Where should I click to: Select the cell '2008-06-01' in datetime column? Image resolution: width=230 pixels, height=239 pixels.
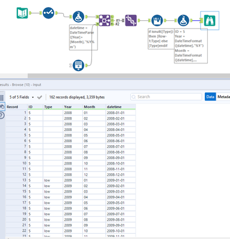pos(121,141)
